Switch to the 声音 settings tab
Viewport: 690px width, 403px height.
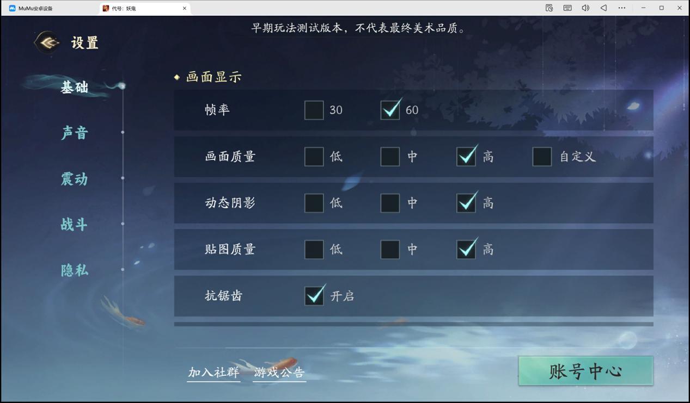point(75,133)
